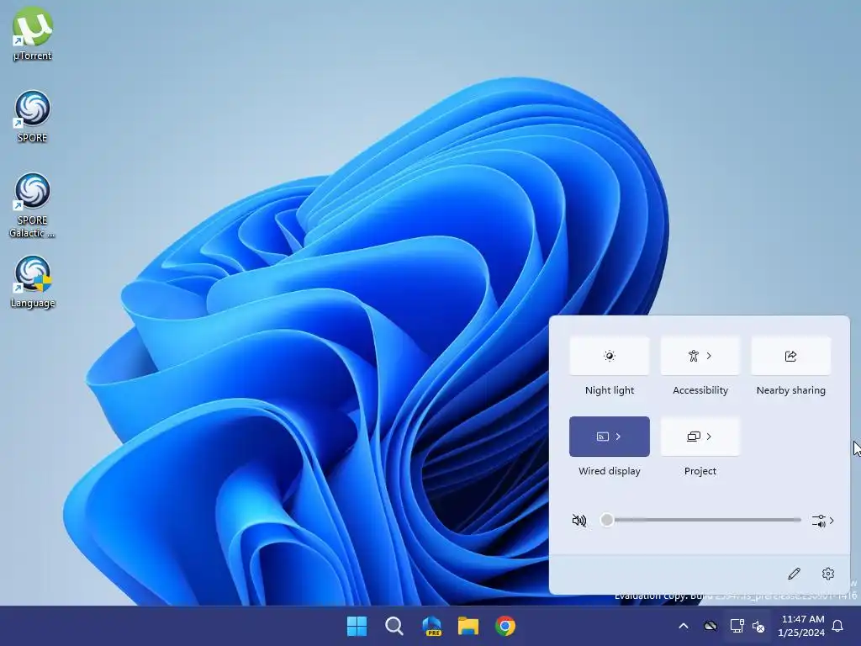Toggle the Night light quick setting
861x646 pixels.
(609, 356)
